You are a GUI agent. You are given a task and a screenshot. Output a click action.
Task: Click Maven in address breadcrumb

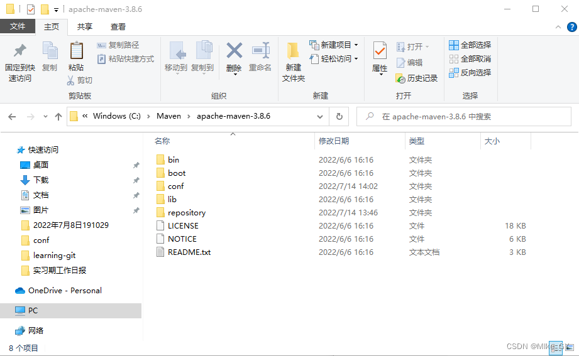[x=168, y=116]
